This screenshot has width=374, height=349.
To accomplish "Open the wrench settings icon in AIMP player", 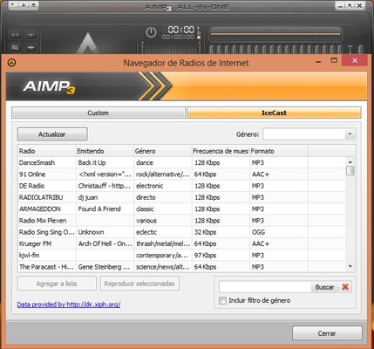I will click(24, 5).
